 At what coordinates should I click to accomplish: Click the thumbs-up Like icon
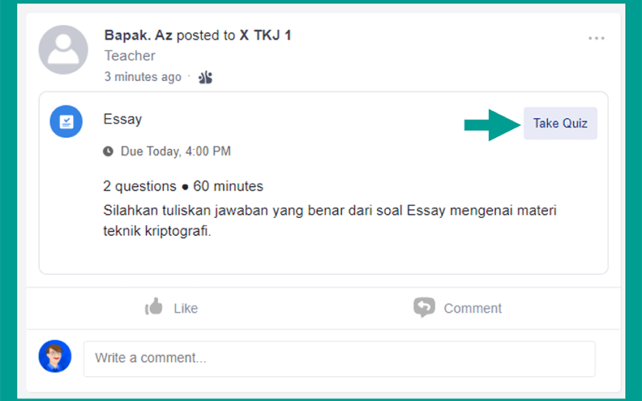(153, 306)
